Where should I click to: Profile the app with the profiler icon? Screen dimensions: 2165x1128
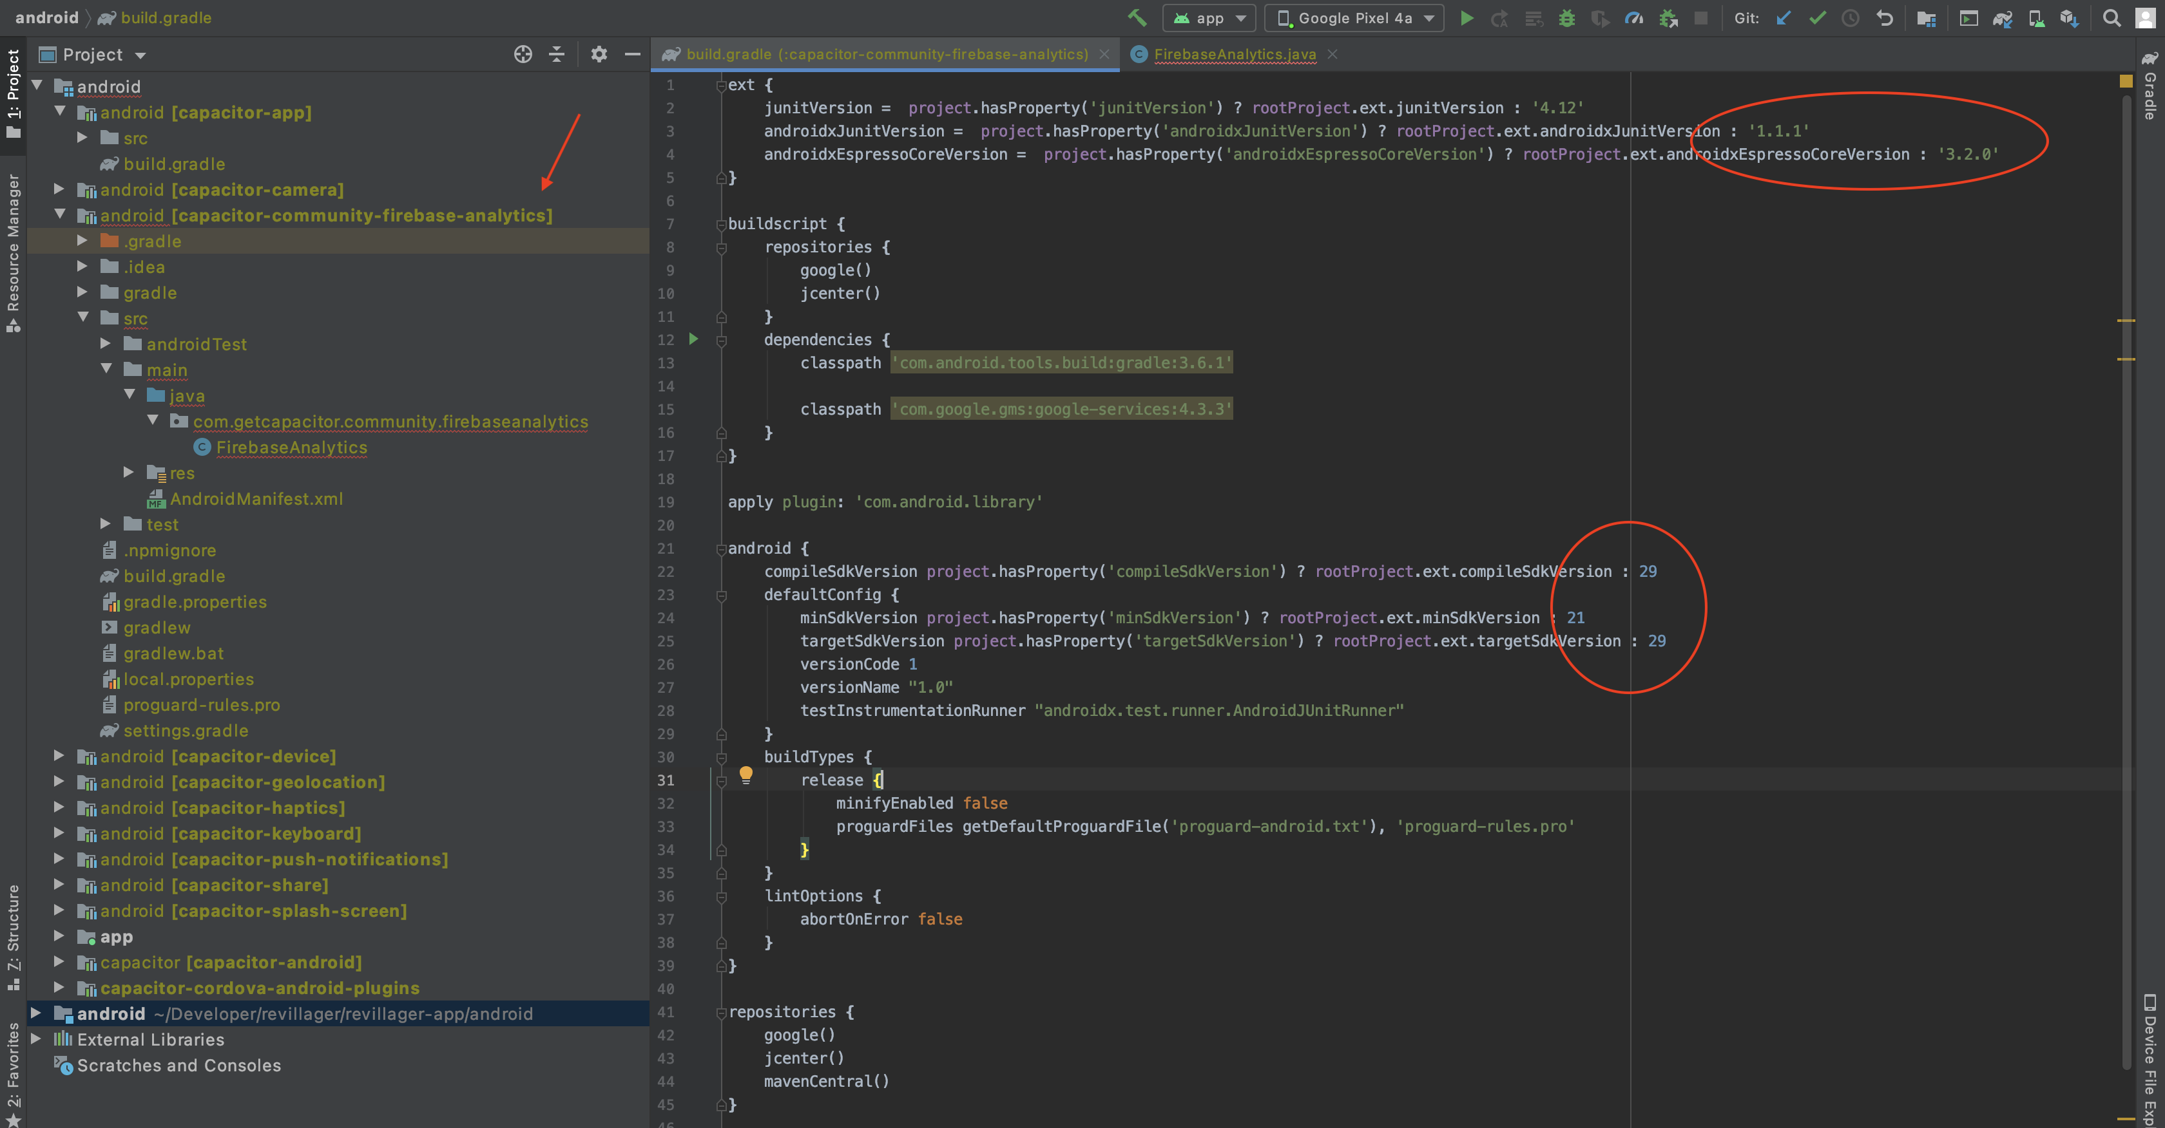pos(1634,17)
